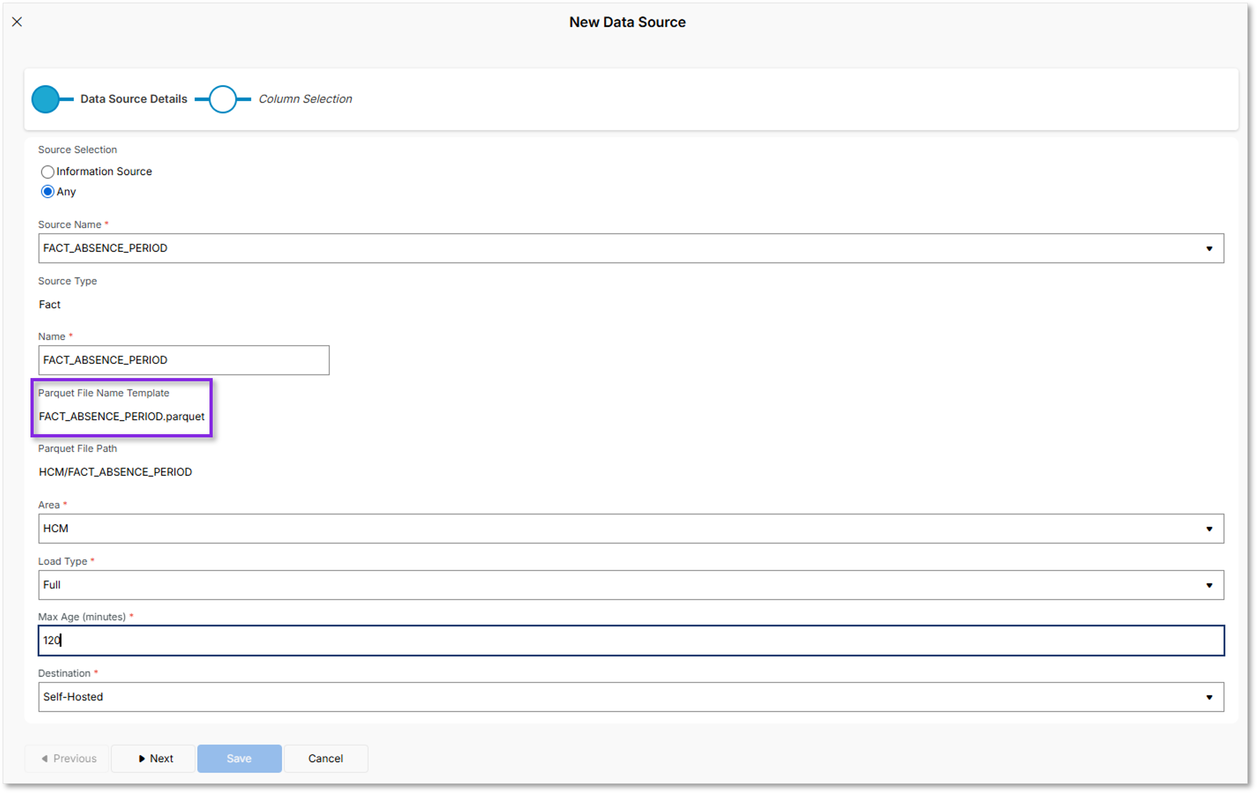Click the Column Selection step circle
Image resolution: width=1257 pixels, height=793 pixels.
pyautogui.click(x=223, y=99)
